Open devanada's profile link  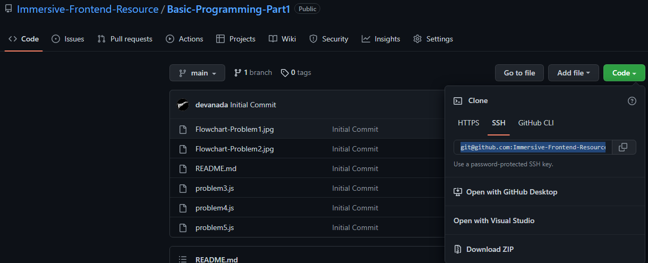[211, 105]
